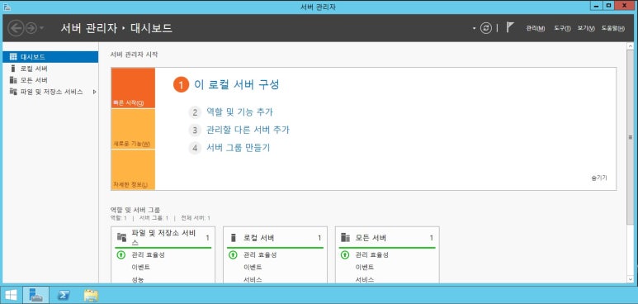Click 관리할 다른 서버 추가 link
Image resolution: width=638 pixels, height=304 pixels.
coord(248,130)
